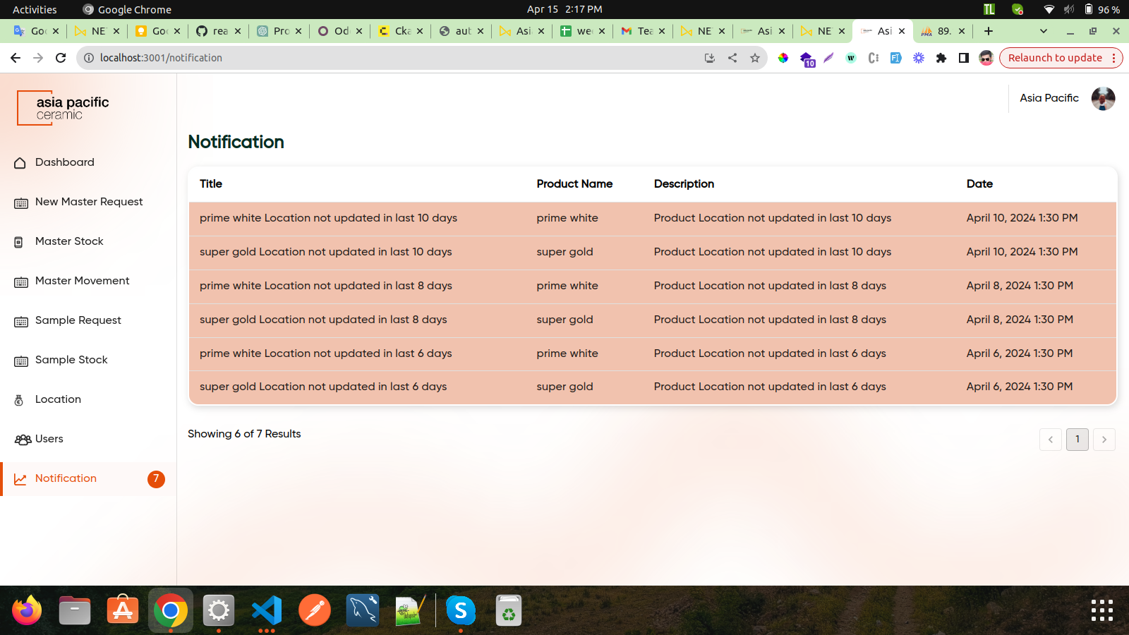The image size is (1129, 635).
Task: Click the Master Stock sidebar icon
Action: click(x=19, y=242)
